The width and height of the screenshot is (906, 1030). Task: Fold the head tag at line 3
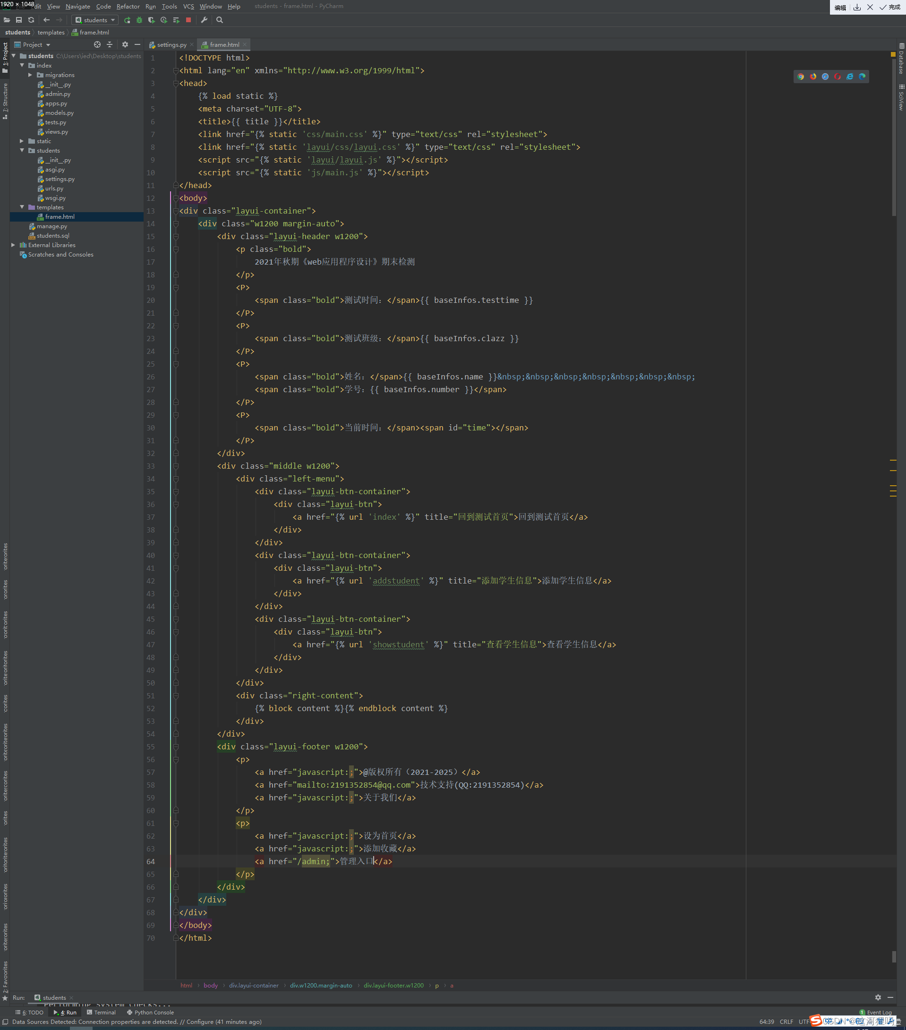click(x=176, y=83)
